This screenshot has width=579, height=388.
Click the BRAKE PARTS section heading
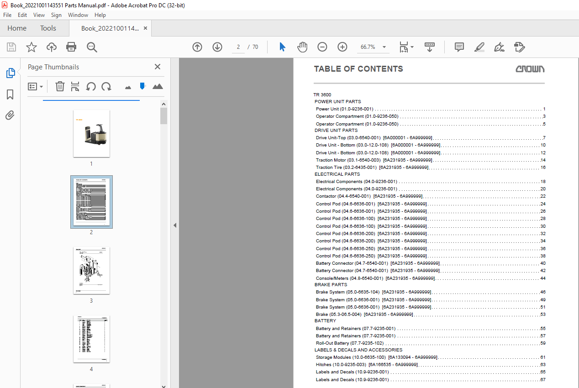(x=331, y=285)
